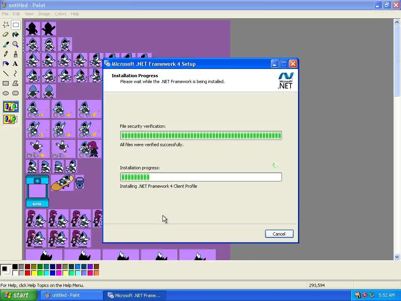Screen dimensions: 401x301
Task: Click the security shield tray icon
Action: [x=365, y=296]
